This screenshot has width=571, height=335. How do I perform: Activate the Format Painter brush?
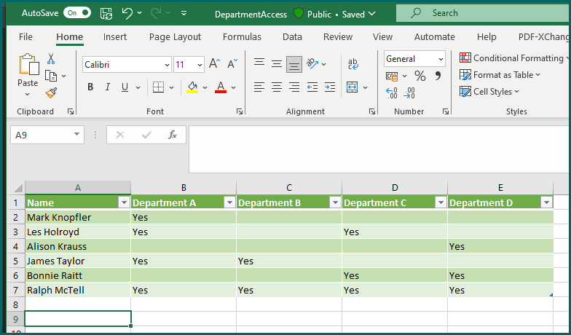click(51, 93)
